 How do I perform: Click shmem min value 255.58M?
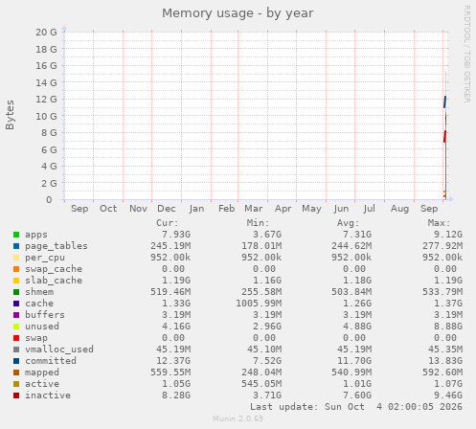point(261,292)
